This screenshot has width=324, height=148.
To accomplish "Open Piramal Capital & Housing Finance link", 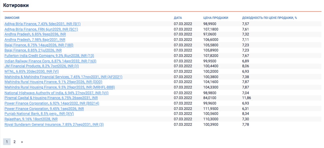I will pyautogui.click(x=51, y=98).
